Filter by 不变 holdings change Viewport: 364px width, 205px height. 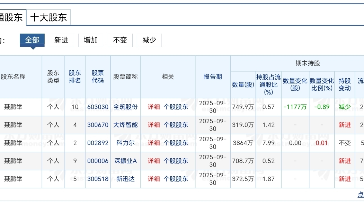pos(120,40)
